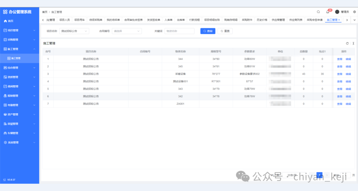Click the table density height icon
This screenshot has height=191, width=358.
tap(353, 43)
